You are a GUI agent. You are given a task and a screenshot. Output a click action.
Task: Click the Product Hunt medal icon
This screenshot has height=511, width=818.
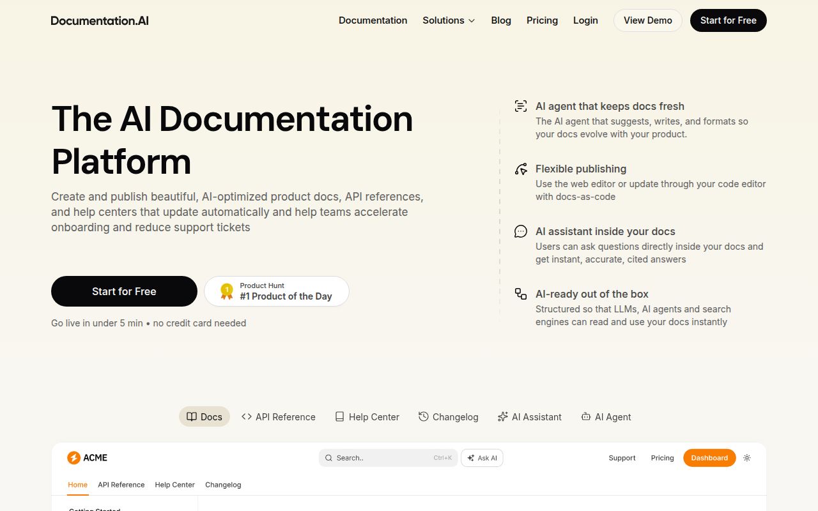[227, 291]
